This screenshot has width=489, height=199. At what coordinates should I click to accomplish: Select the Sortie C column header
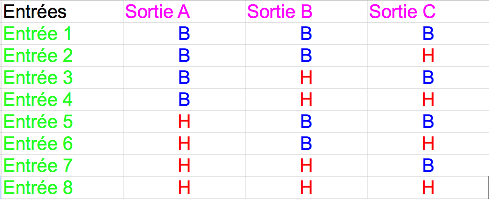pos(402,12)
